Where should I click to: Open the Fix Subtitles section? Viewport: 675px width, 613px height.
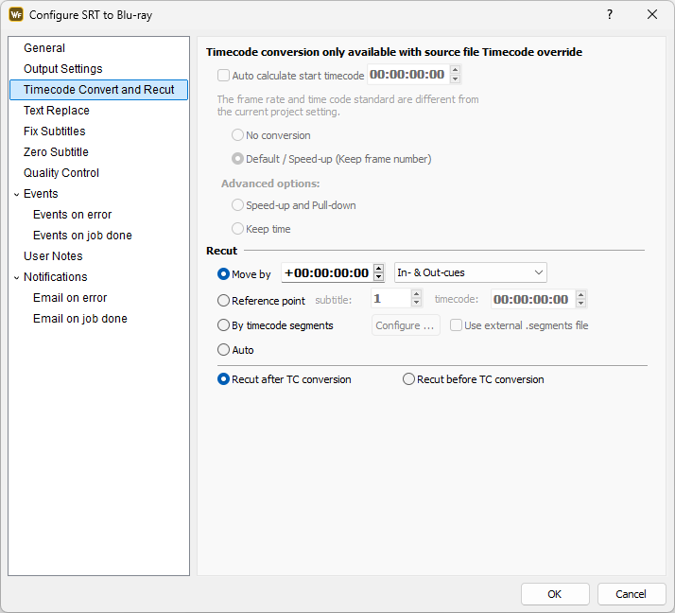pyautogui.click(x=54, y=131)
